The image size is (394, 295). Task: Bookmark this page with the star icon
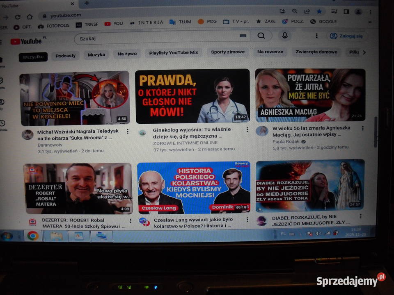(x=319, y=11)
